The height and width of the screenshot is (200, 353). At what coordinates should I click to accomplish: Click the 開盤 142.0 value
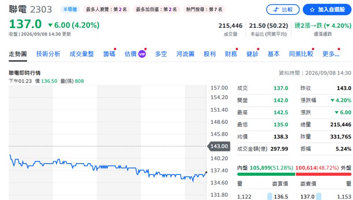tap(281, 100)
